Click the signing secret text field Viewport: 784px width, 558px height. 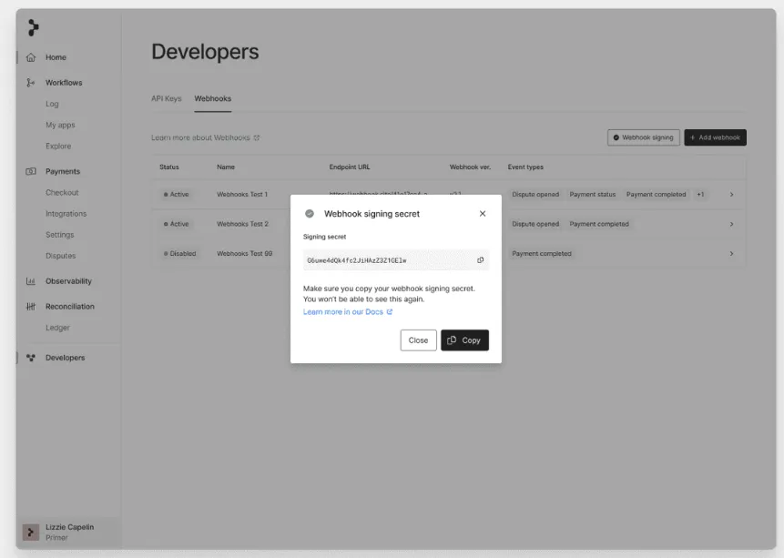coord(395,260)
